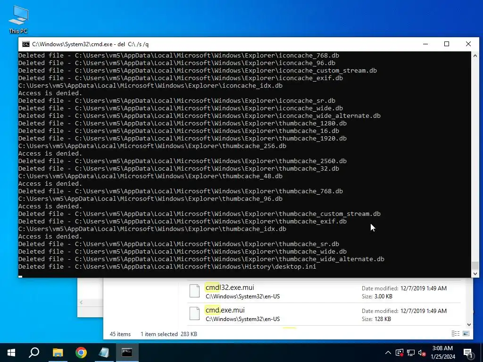This screenshot has height=362, width=483.
Task: Minimize the cmd.exe window
Action: click(425, 44)
